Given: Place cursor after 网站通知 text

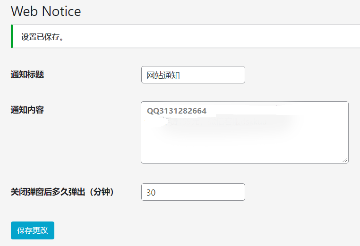Looking at the screenshot, I should pyautogui.click(x=180, y=75).
